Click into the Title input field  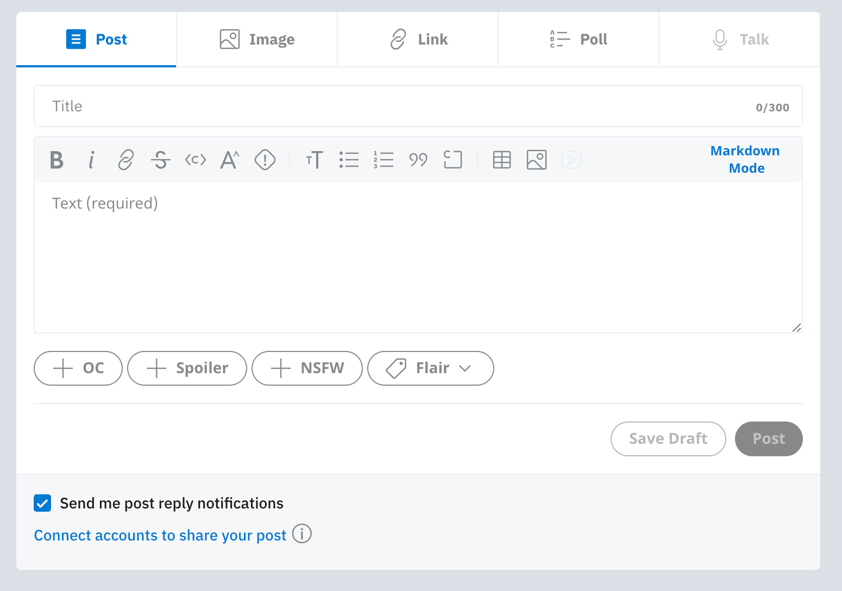pos(380,106)
